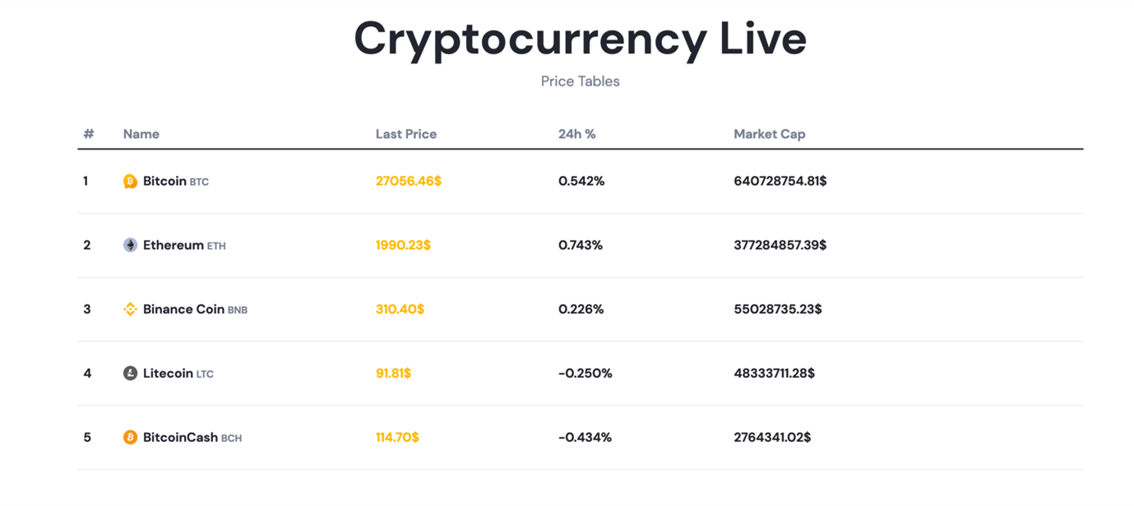
Task: Click Bitcoin's last price 27056.46$
Action: tap(409, 181)
